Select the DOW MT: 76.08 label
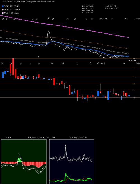140x184 pixels. tap(12, 9)
